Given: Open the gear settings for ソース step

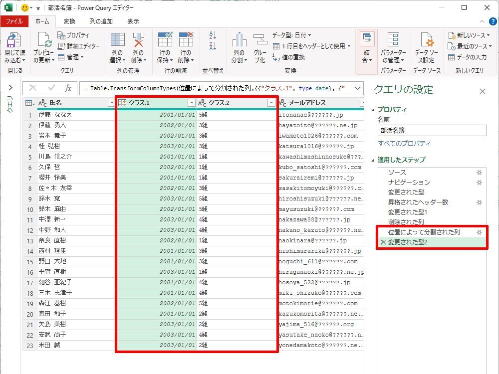Looking at the screenshot, I should (479, 173).
